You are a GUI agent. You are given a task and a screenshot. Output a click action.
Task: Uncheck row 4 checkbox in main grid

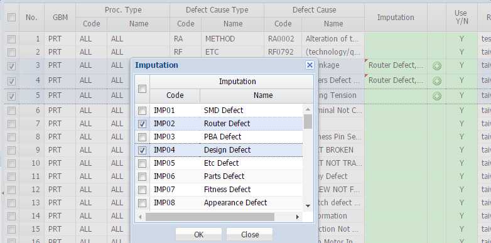11,81
